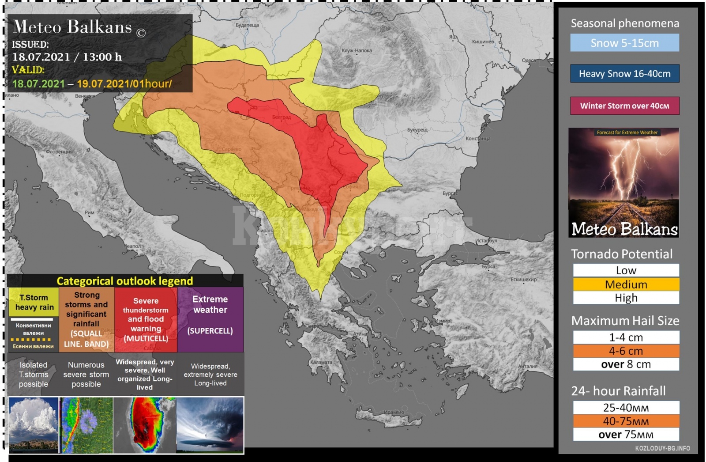Select the 'Snow 5-15cm' blue legend box

(x=624, y=43)
